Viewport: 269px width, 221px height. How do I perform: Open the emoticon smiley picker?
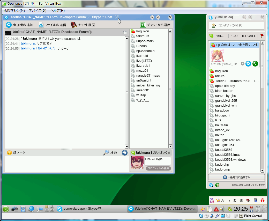(x=9, y=153)
